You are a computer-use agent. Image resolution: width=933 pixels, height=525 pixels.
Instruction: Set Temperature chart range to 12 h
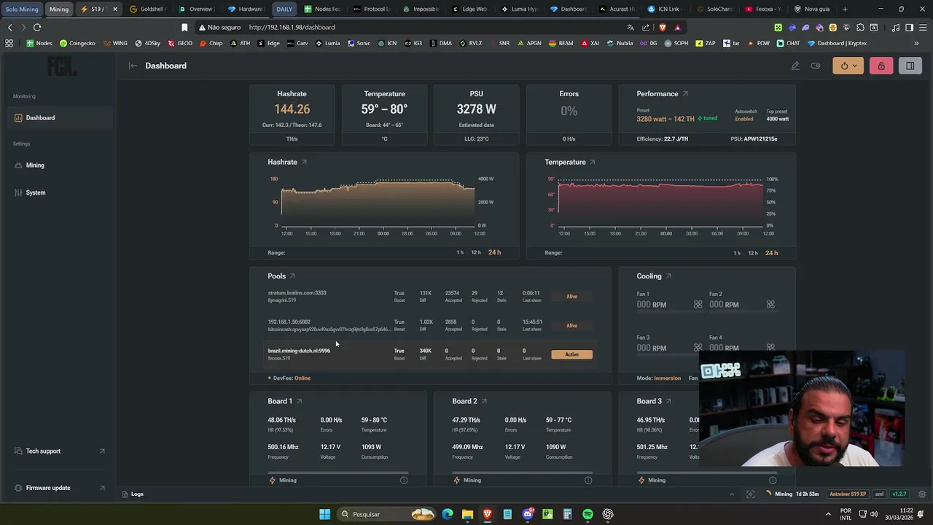click(x=753, y=253)
